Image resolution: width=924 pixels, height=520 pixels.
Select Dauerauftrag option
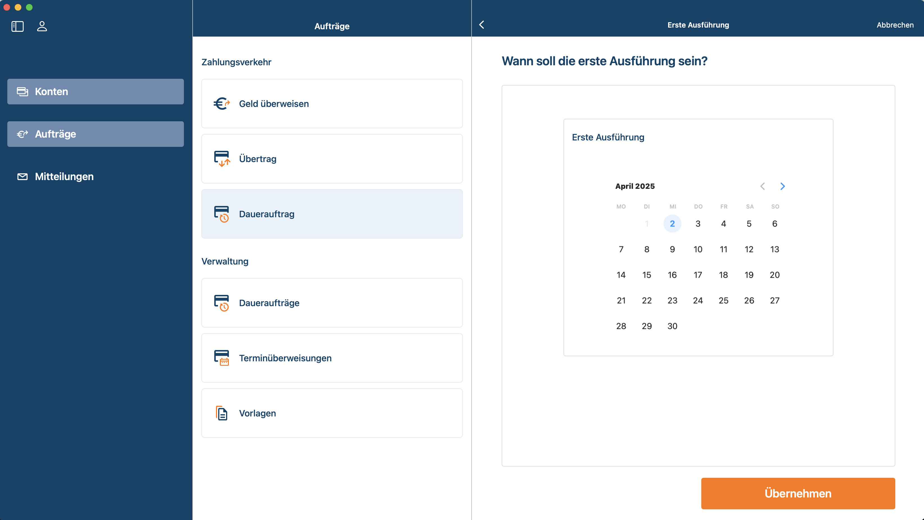(x=332, y=214)
